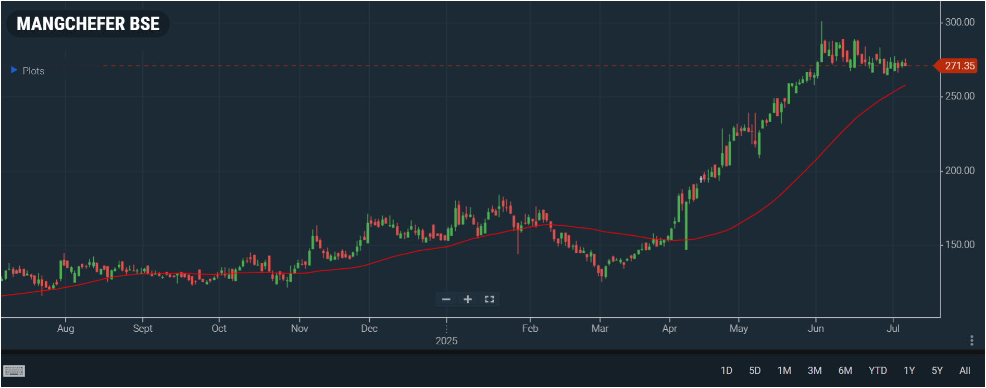Select the 5Y time range
The image size is (986, 388).
[937, 370]
